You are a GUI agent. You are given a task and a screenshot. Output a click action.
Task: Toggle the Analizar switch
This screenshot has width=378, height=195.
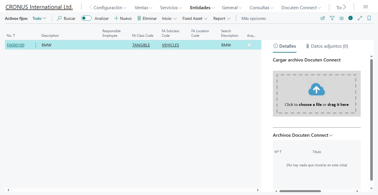click(86, 18)
